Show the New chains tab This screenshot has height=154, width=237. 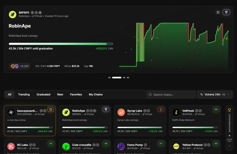click(x=60, y=95)
